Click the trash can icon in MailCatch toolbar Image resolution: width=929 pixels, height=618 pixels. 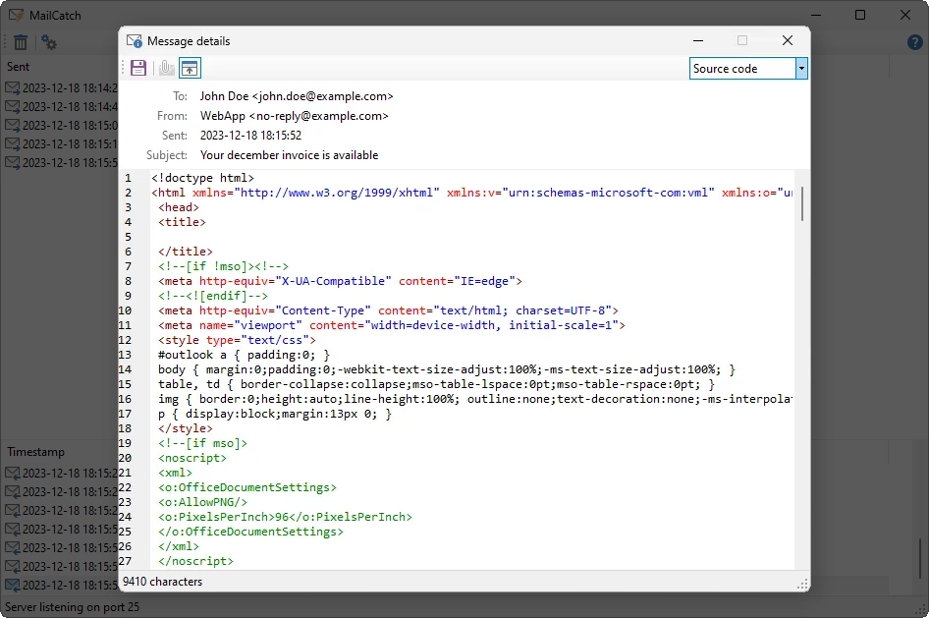coord(21,42)
